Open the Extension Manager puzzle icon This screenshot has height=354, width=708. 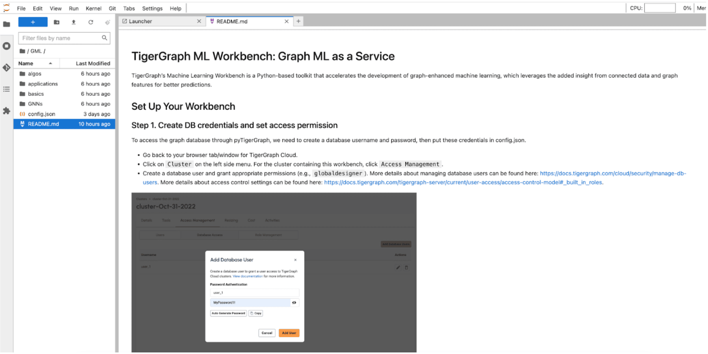tap(6, 111)
